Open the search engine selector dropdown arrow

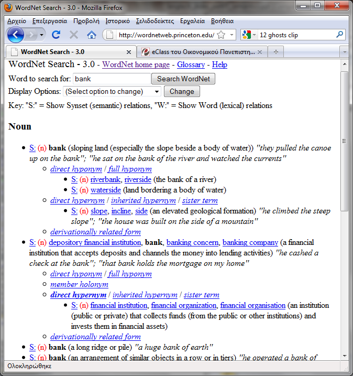click(254, 35)
